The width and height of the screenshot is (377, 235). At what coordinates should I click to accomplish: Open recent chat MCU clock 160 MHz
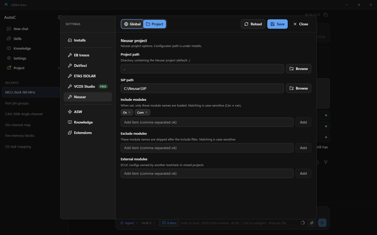click(31, 92)
